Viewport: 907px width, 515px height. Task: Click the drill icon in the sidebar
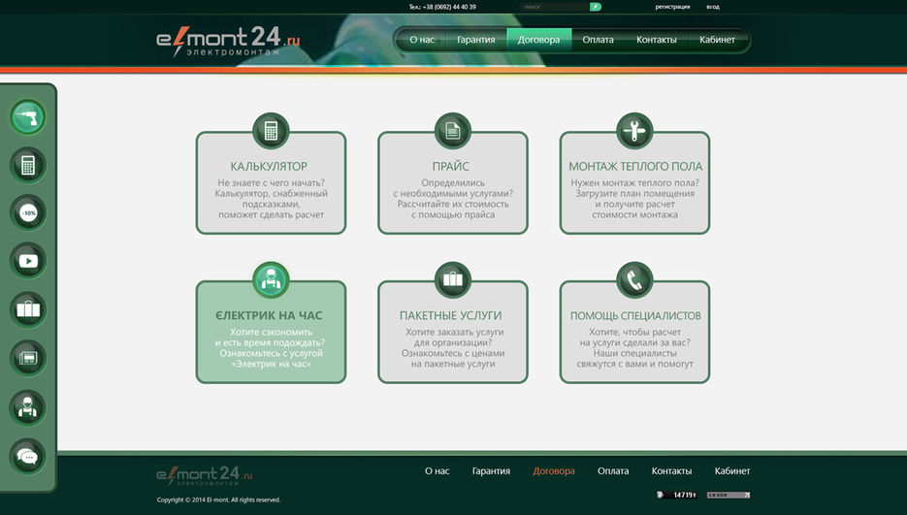pos(28,118)
